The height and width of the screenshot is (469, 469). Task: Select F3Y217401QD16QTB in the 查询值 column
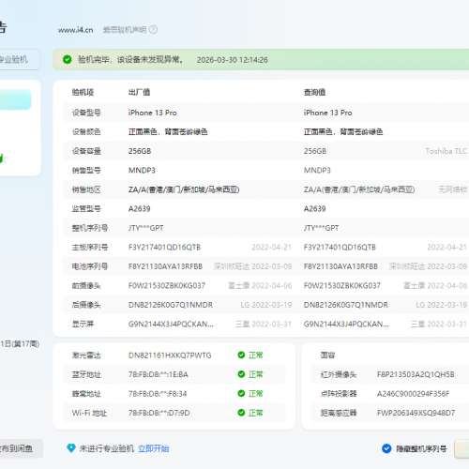pyautogui.click(x=340, y=248)
